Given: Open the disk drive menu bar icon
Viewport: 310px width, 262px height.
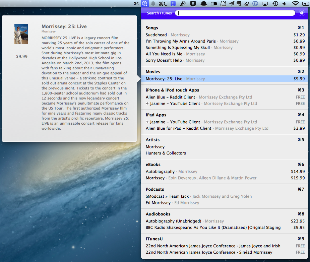Looking at the screenshot, I should [x=223, y=4].
